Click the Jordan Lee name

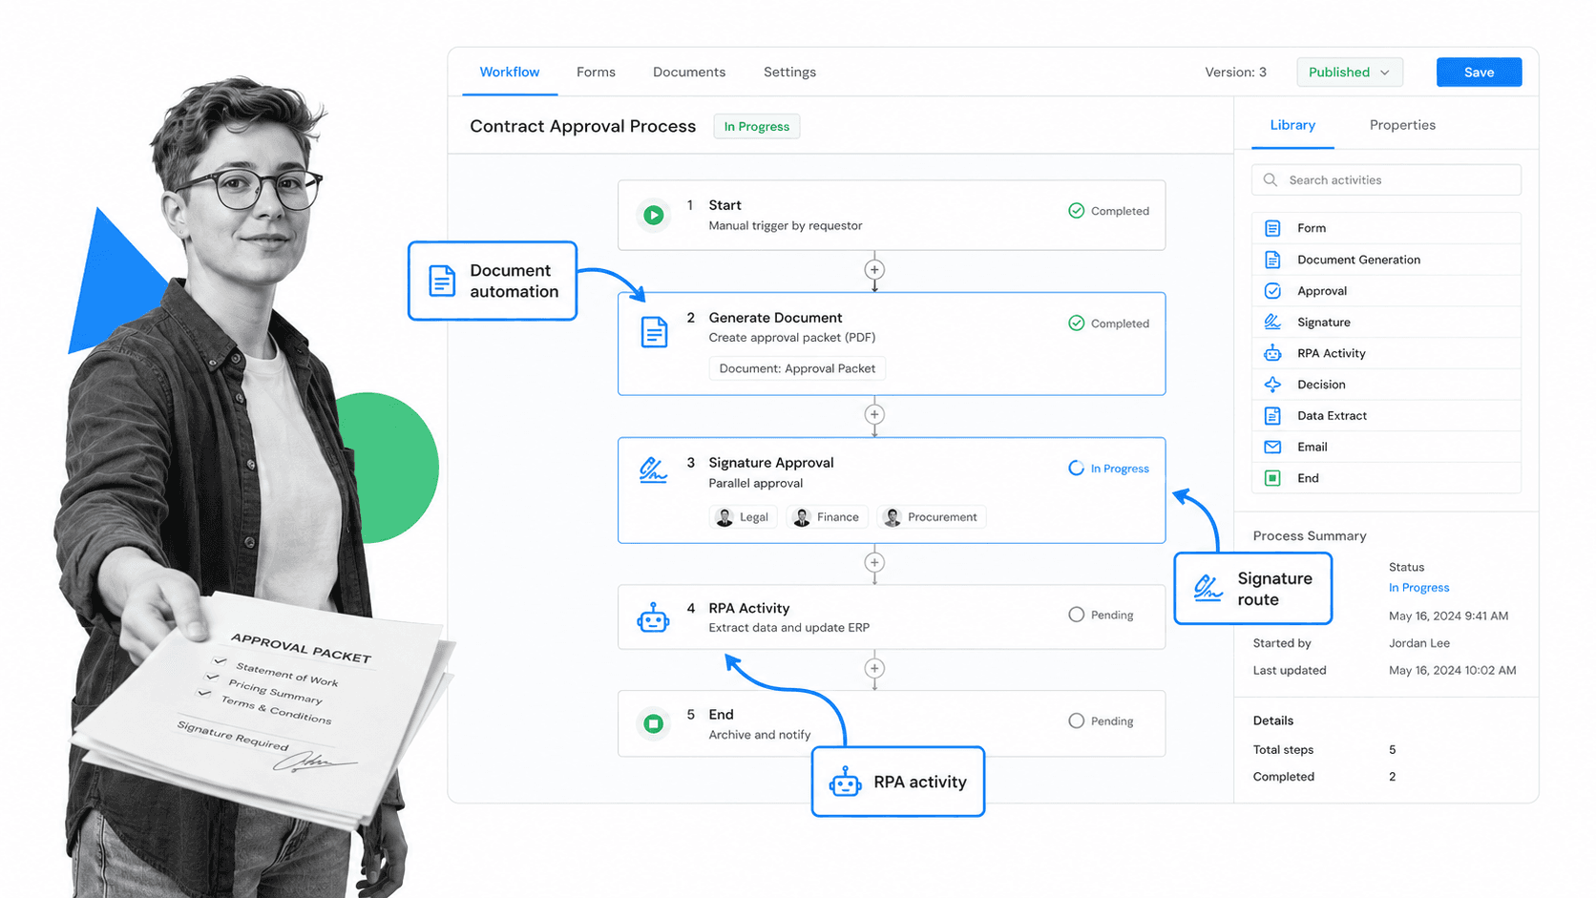pyautogui.click(x=1419, y=643)
